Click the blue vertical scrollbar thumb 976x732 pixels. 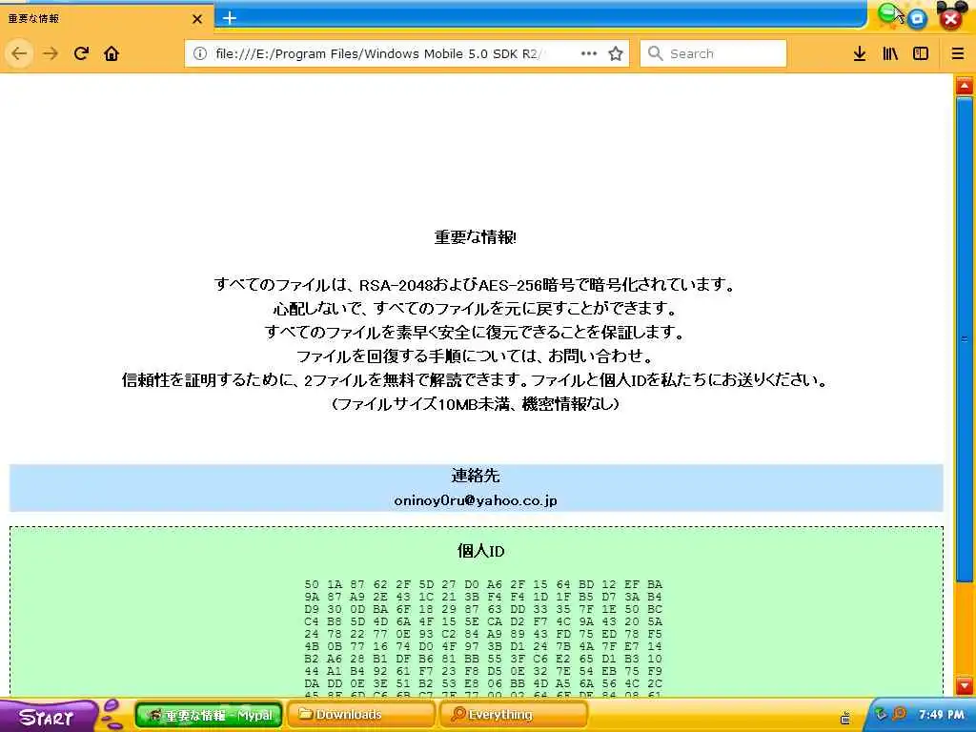click(965, 339)
